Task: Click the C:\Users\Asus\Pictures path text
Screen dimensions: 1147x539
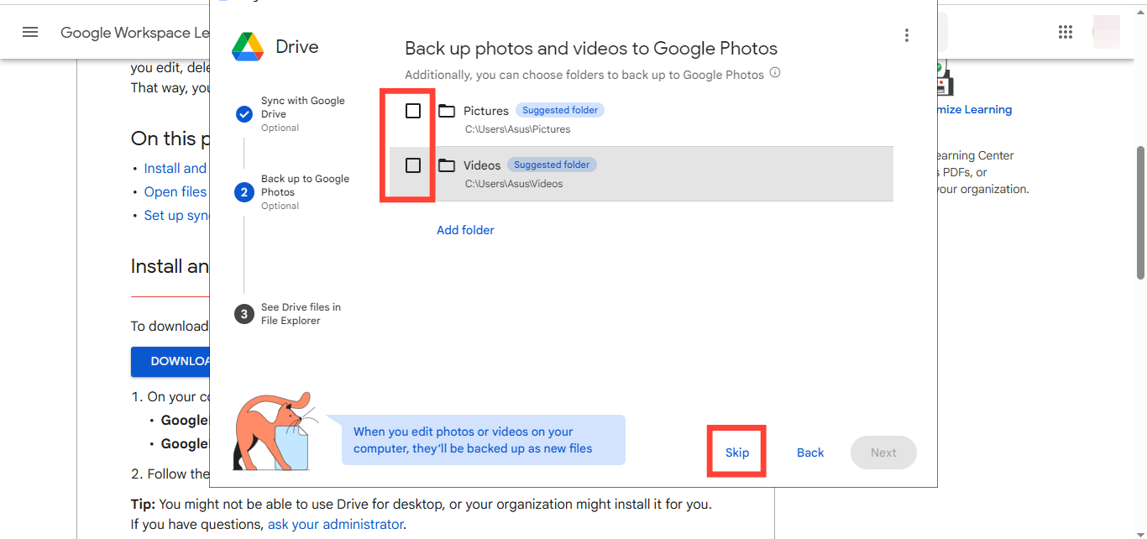Action: 517,129
